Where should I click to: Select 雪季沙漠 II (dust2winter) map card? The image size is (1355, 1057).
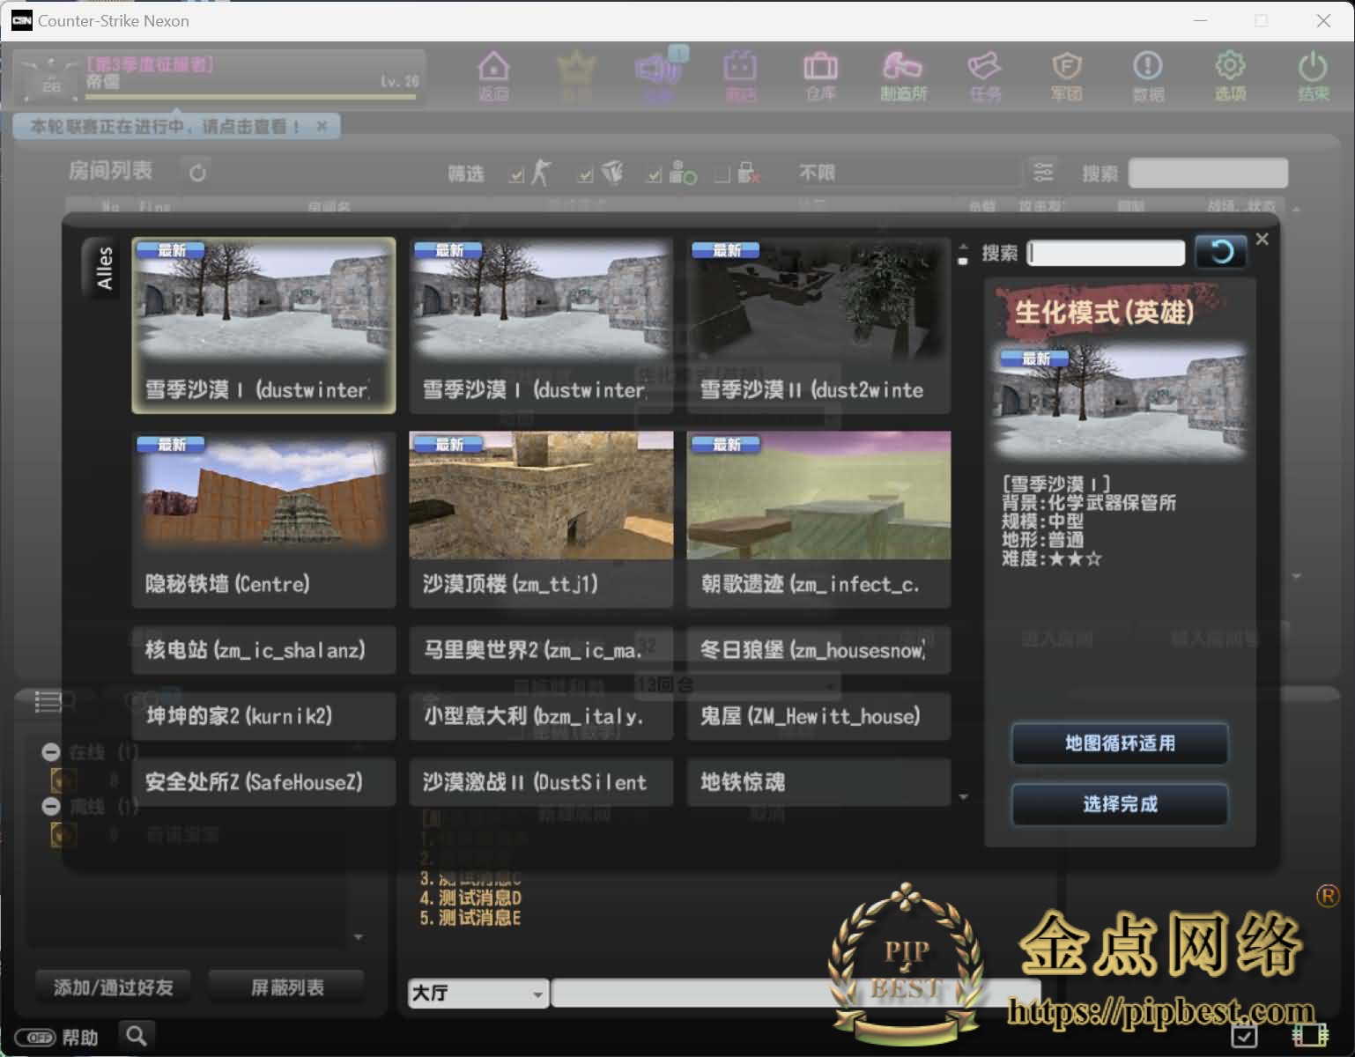pyautogui.click(x=818, y=325)
